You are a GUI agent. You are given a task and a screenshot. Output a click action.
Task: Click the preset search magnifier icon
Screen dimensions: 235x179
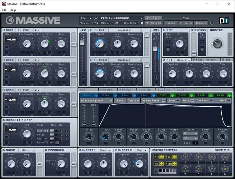(x=96, y=18)
